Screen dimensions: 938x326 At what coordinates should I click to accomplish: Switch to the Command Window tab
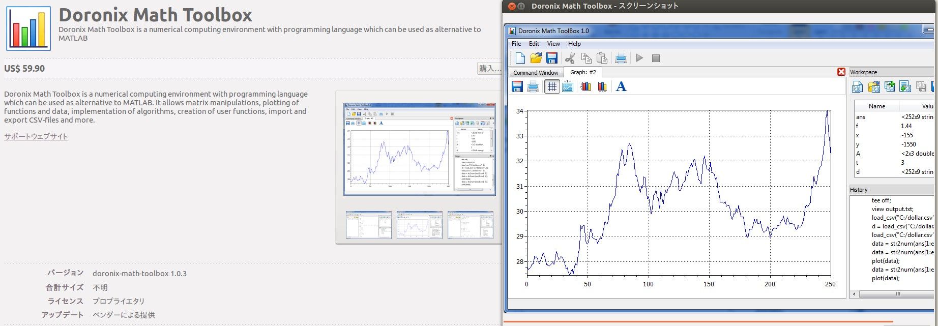(536, 73)
